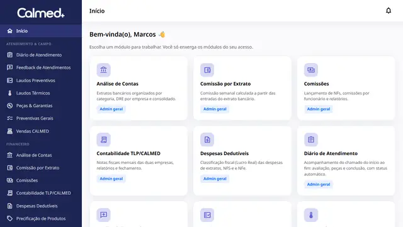This screenshot has width=403, height=227.
Task: Open the Comissão por Extrato card title
Action: click(x=225, y=84)
